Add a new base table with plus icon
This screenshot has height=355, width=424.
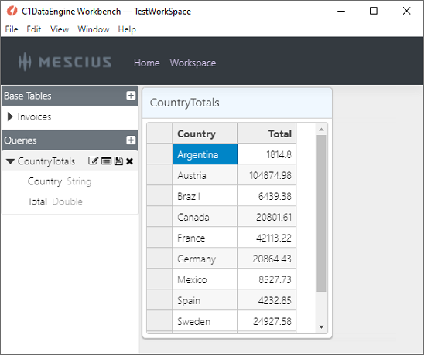(131, 96)
